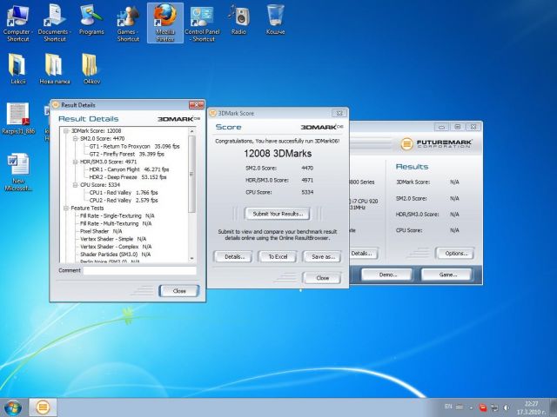
Task: Select 'GT2 - Firefly Forest' row
Action: [126, 154]
